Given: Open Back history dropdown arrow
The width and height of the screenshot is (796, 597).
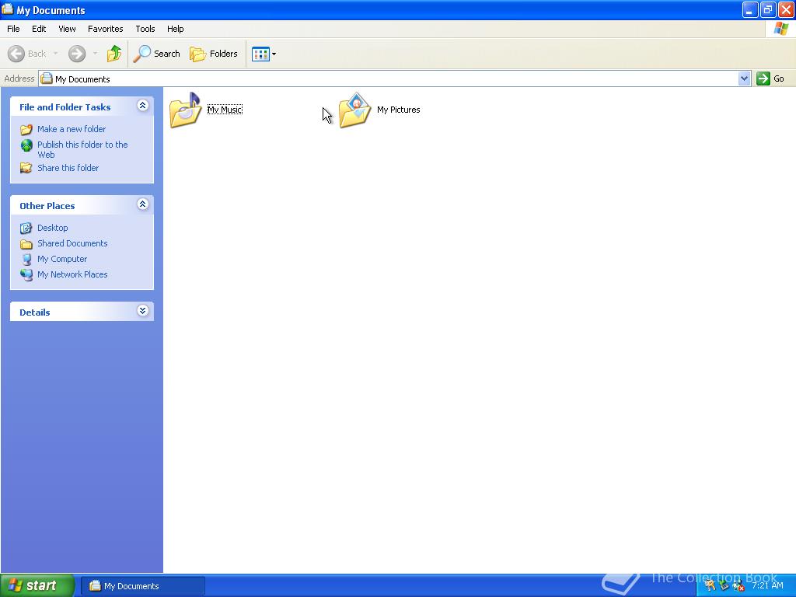Looking at the screenshot, I should (55, 54).
